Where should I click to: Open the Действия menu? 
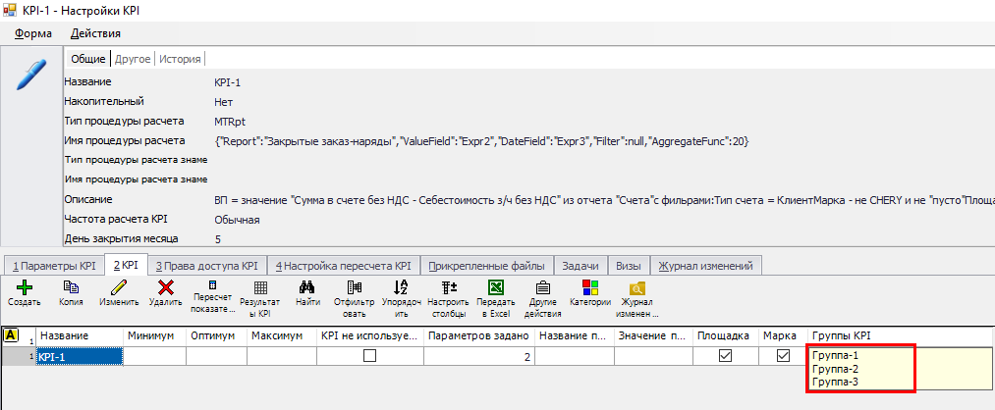95,33
